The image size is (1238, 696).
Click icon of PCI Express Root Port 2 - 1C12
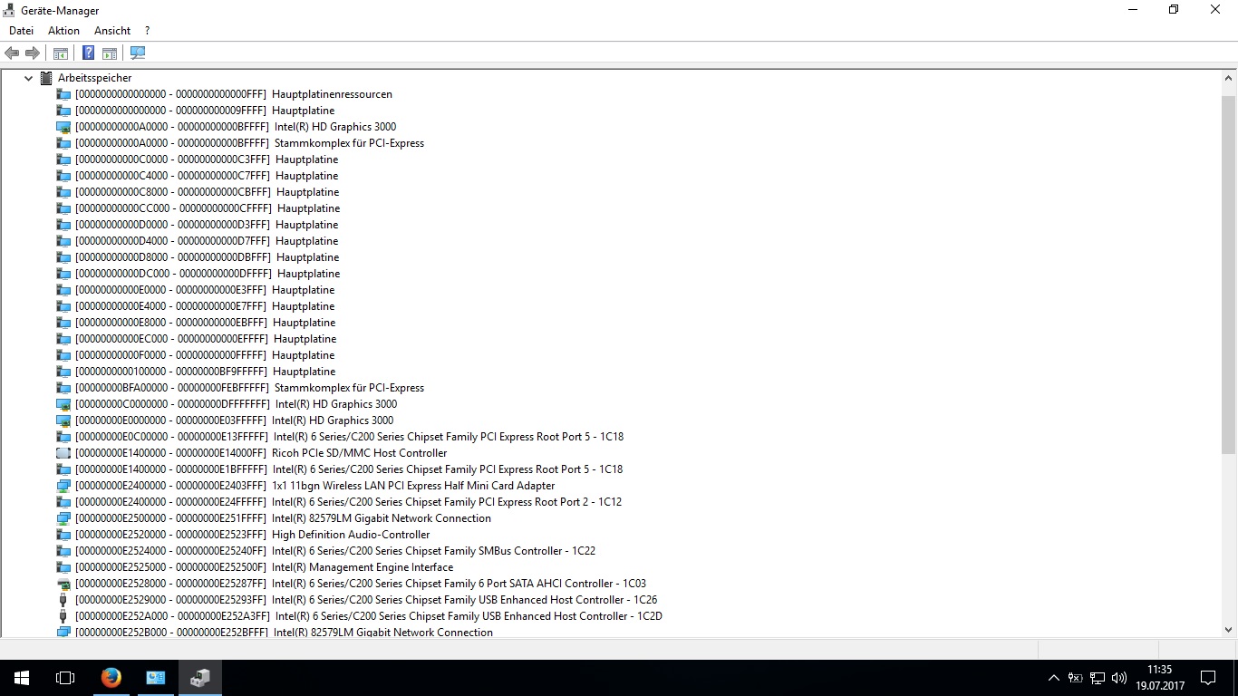click(x=63, y=502)
